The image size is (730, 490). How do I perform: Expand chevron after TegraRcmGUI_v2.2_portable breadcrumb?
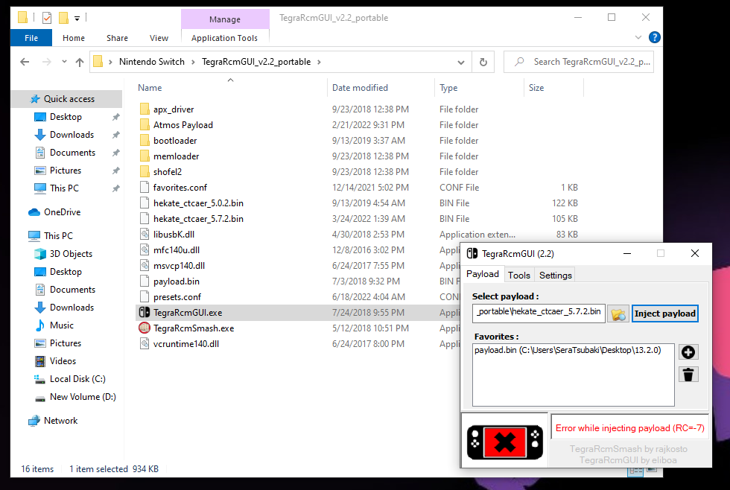[319, 62]
